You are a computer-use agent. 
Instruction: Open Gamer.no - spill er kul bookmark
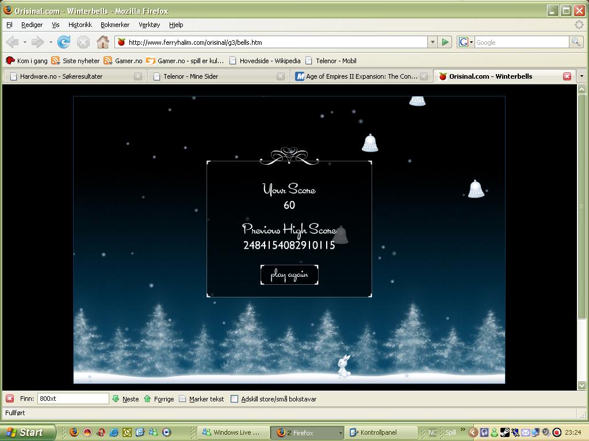pos(185,61)
